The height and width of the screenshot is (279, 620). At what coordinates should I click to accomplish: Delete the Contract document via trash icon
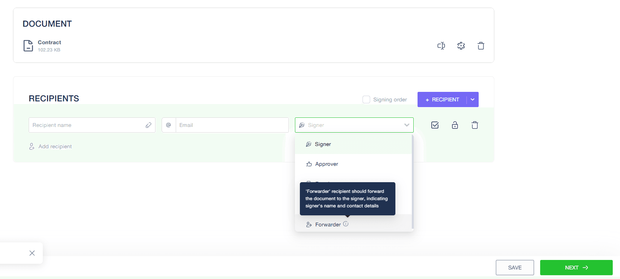click(481, 46)
